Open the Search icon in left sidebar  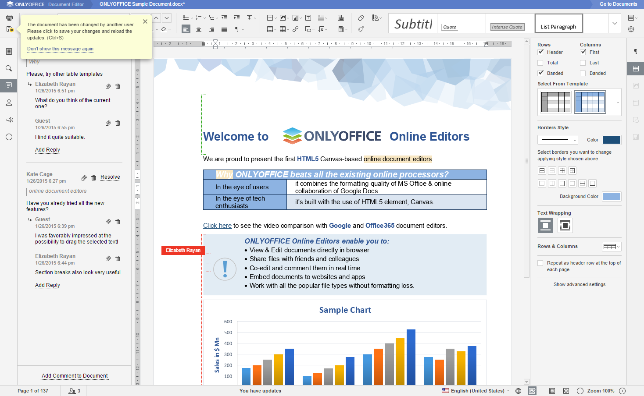[9, 68]
